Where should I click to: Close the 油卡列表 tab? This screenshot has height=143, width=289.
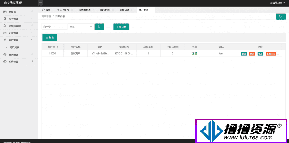click(113, 10)
